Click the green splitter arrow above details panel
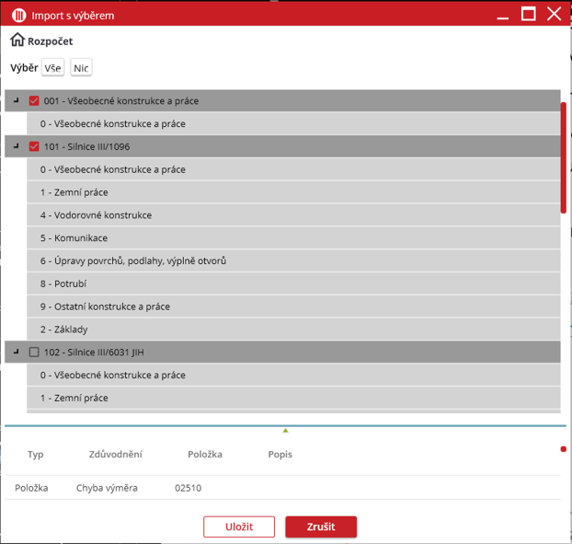Image resolution: width=572 pixels, height=544 pixels. tap(286, 430)
